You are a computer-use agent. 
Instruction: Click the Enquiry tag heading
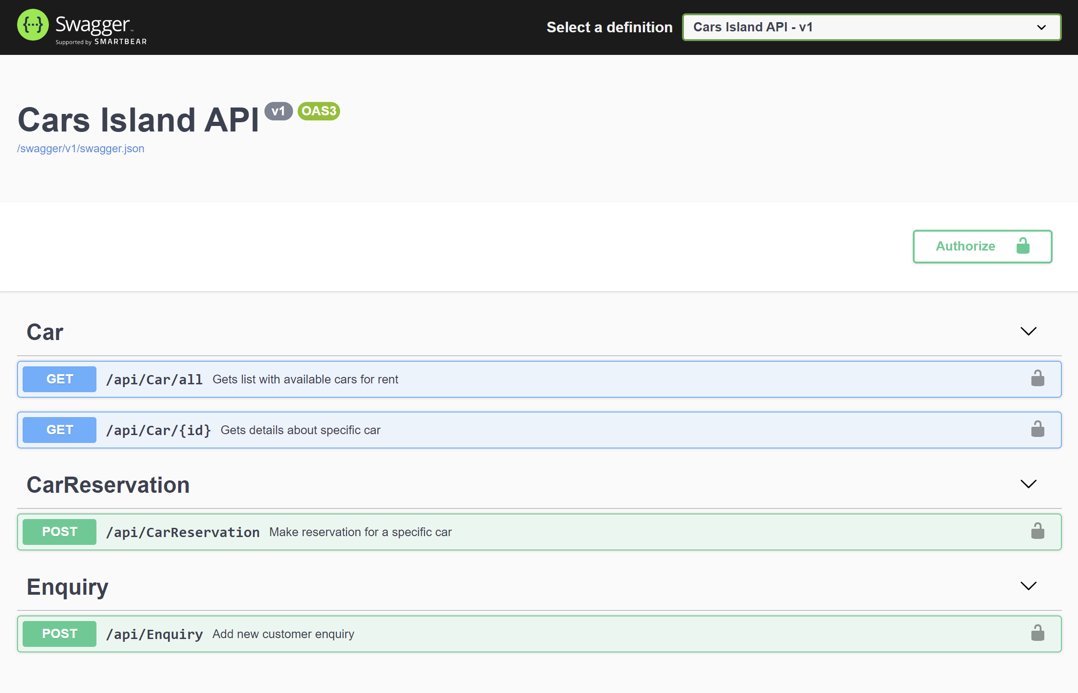[x=67, y=587]
